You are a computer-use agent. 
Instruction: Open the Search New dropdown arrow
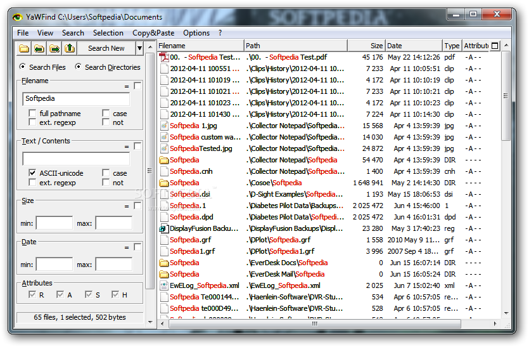[139, 48]
